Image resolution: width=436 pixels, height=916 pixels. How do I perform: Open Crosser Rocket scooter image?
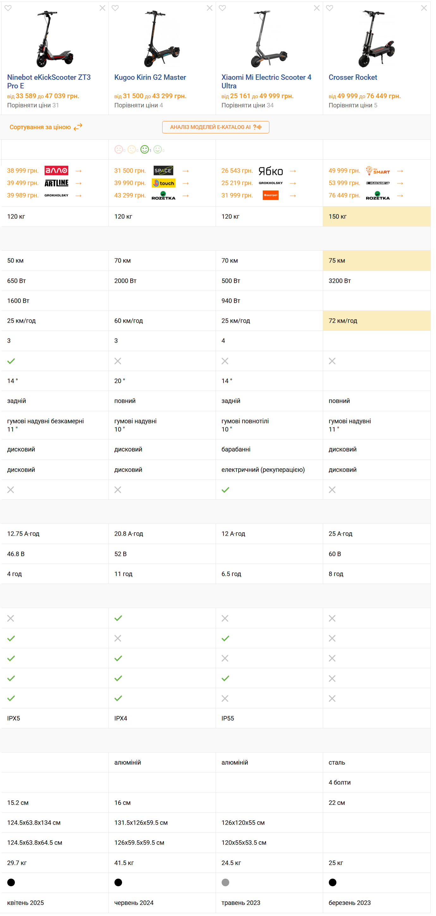(x=376, y=39)
